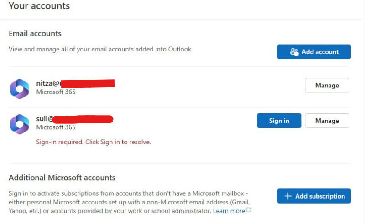Click the people icon inside Add account

tap(294, 52)
